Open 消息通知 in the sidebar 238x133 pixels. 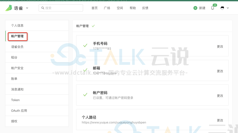click(x=37, y=89)
